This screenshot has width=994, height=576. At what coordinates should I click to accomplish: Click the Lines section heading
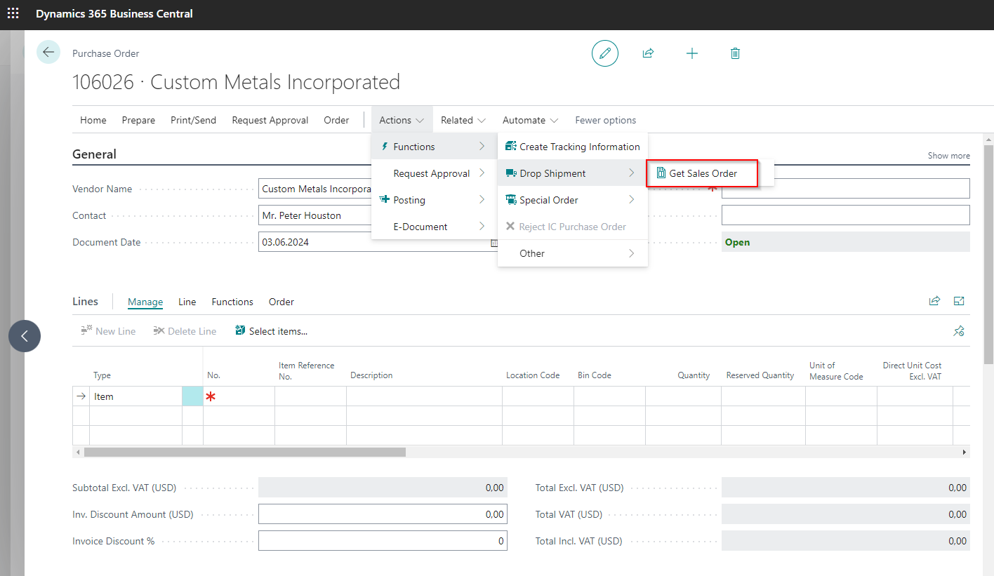86,301
